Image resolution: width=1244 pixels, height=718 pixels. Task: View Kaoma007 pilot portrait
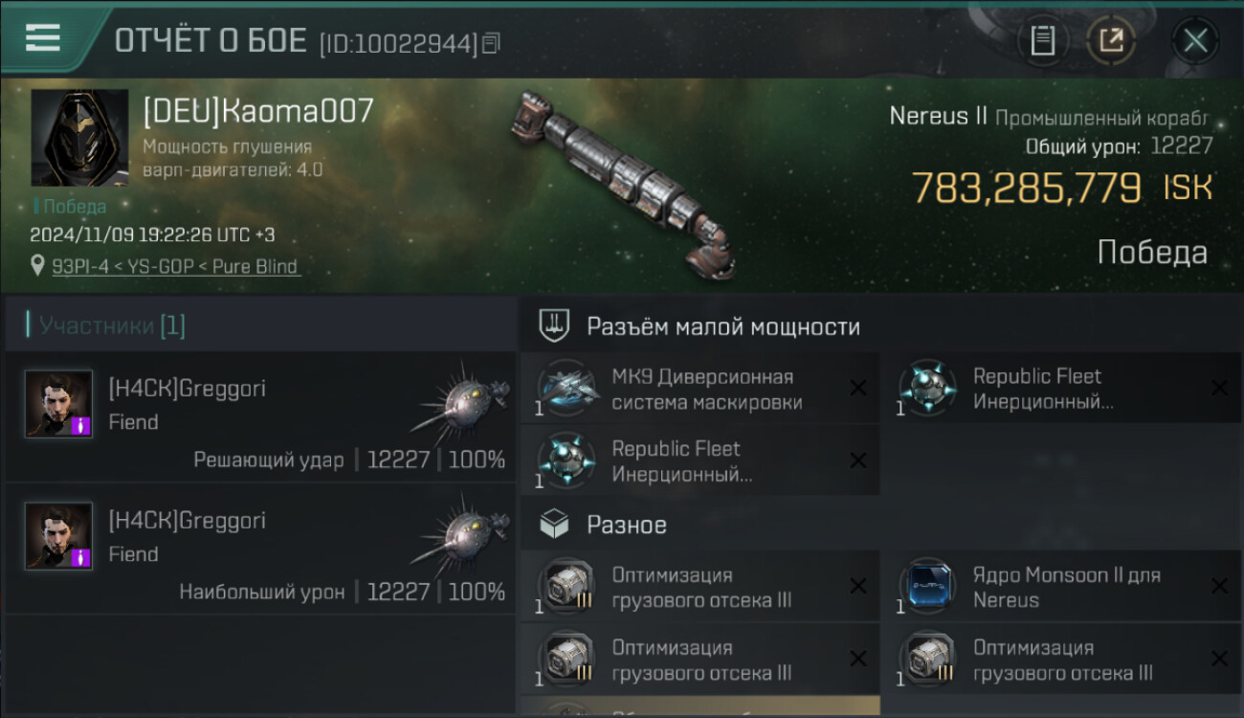click(79, 138)
